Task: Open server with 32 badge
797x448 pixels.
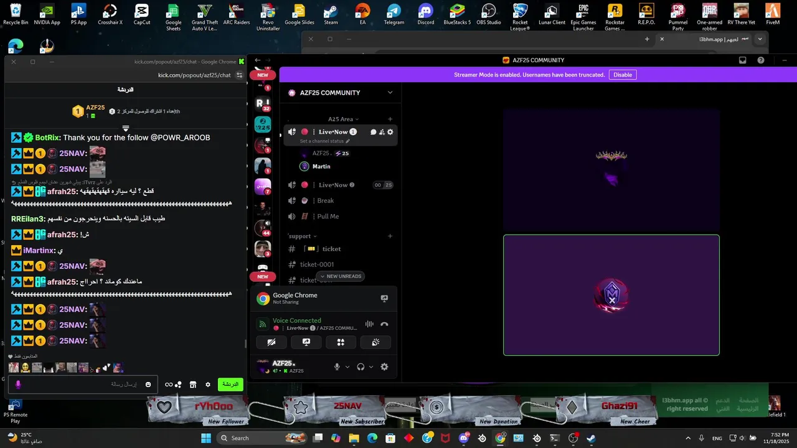Action: click(263, 103)
